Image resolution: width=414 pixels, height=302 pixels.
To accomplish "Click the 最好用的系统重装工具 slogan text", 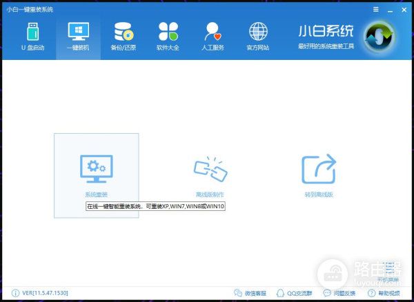I will [x=326, y=46].
